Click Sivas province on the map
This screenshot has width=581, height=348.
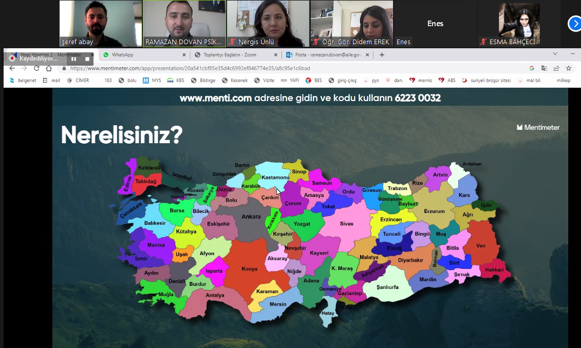(x=346, y=224)
